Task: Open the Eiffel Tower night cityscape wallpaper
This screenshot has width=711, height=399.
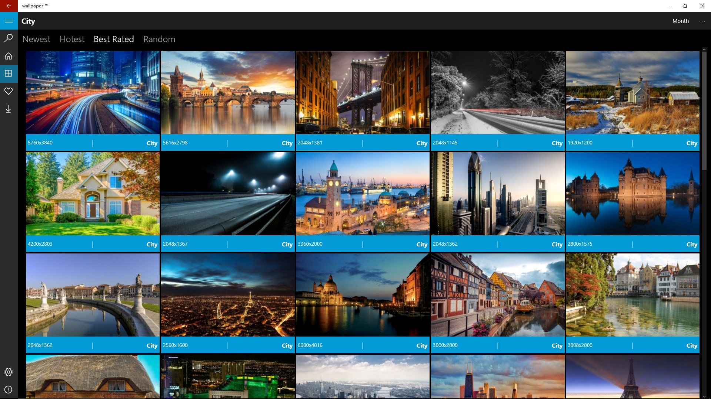Action: pos(227,295)
